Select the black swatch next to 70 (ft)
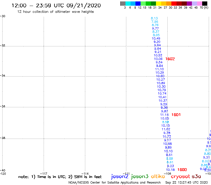This screenshot has height=185, width=211. [205, 3]
